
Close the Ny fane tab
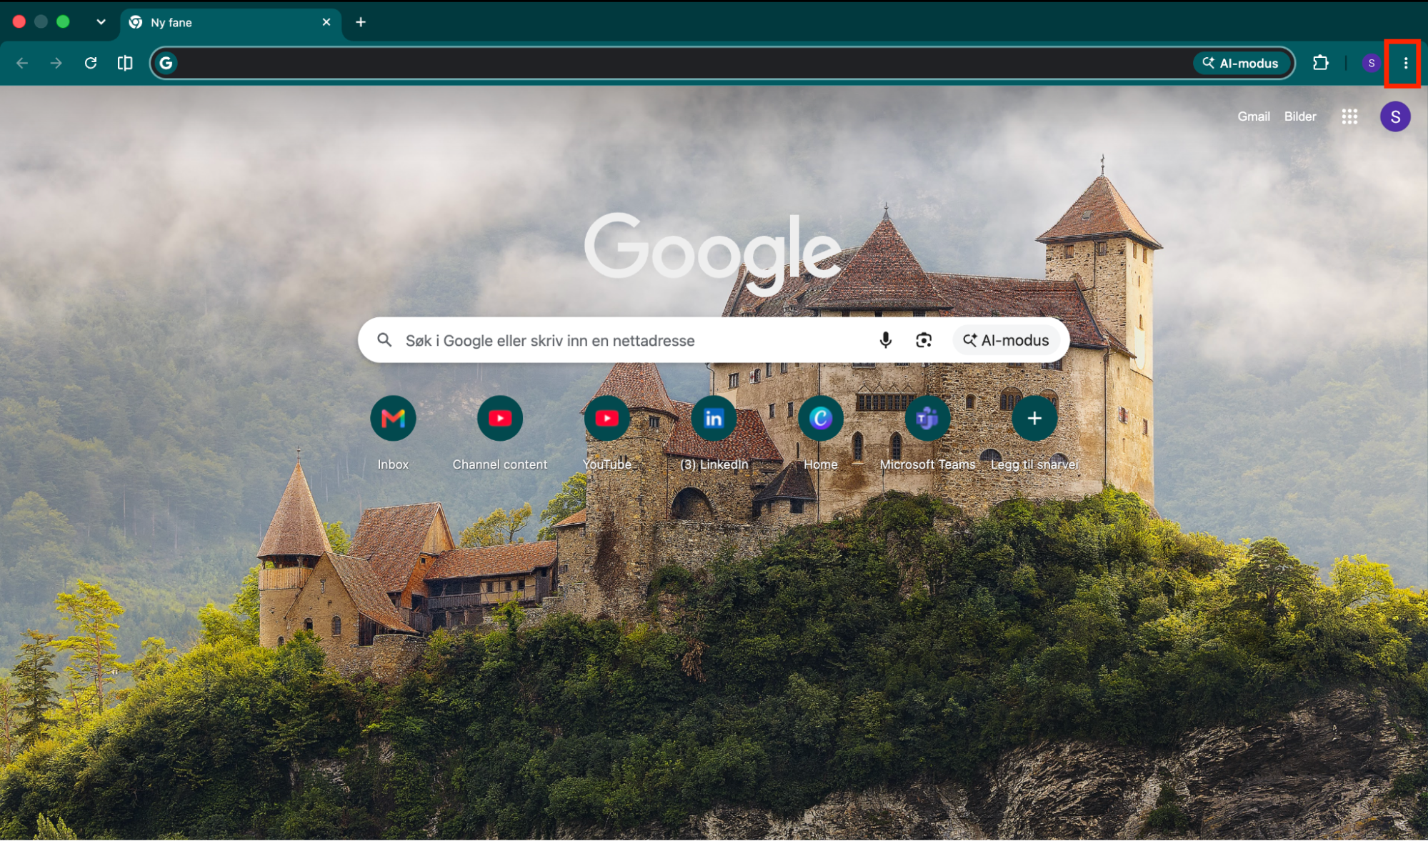point(326,22)
